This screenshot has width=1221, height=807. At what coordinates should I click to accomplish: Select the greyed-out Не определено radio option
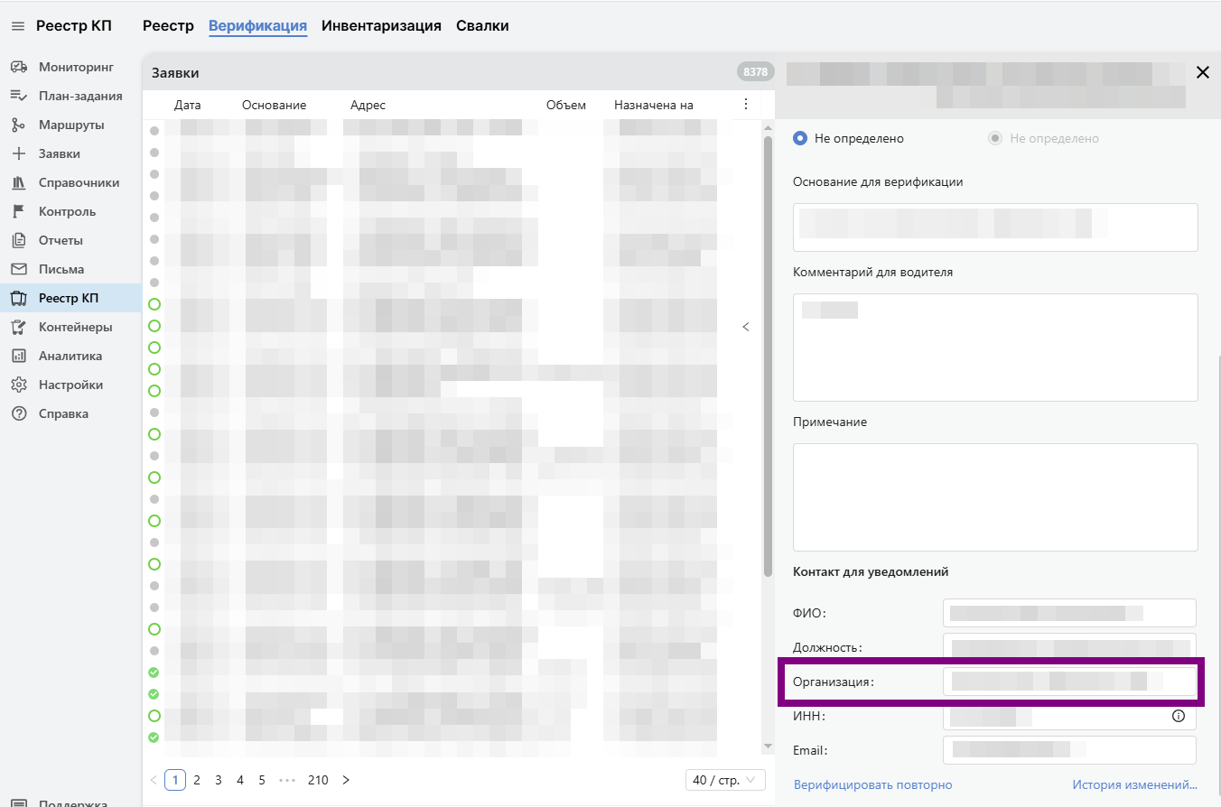[995, 138]
